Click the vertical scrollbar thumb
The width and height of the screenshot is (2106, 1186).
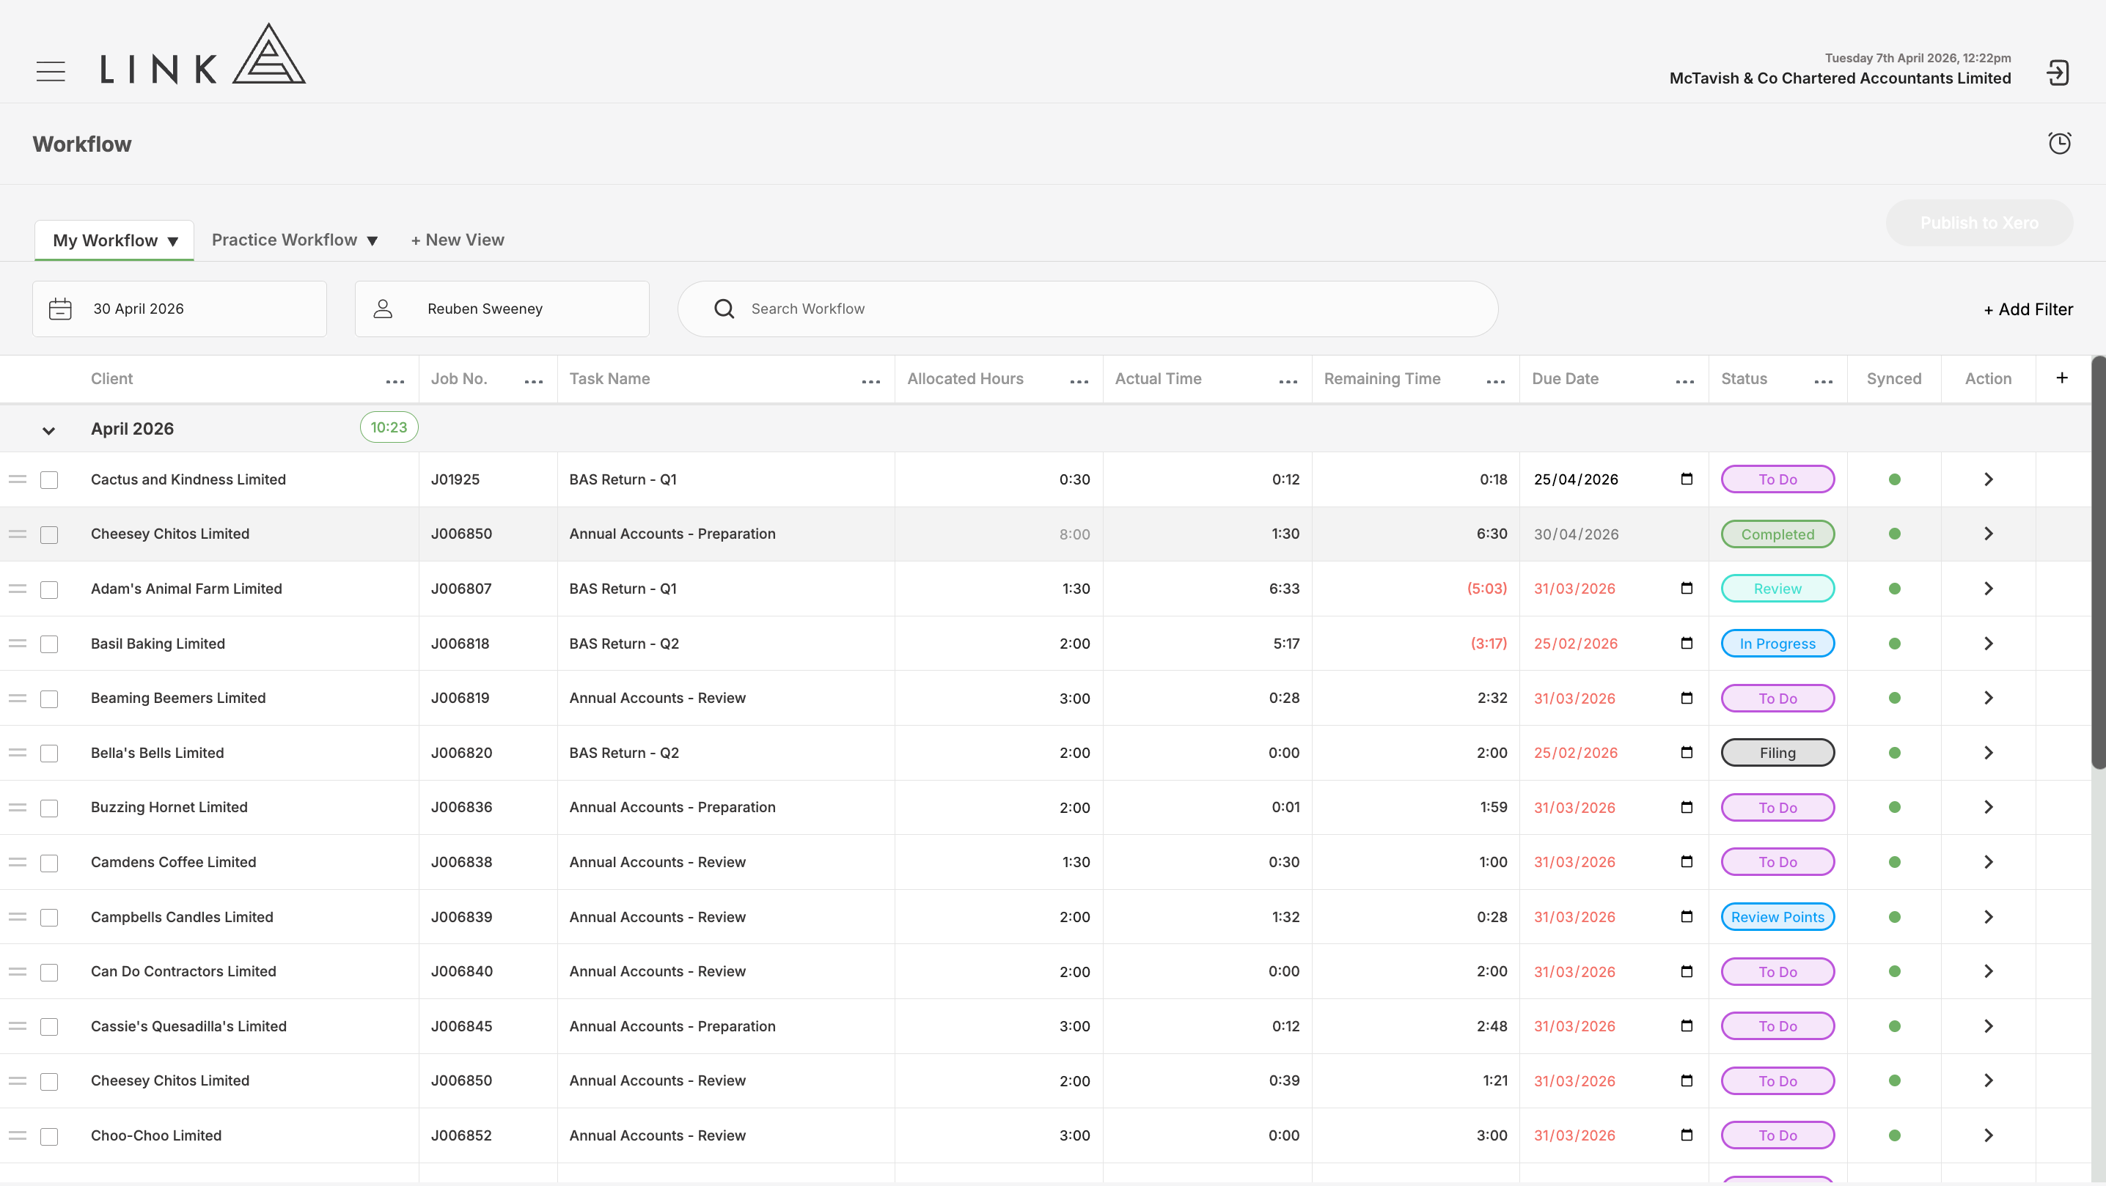(2098, 562)
